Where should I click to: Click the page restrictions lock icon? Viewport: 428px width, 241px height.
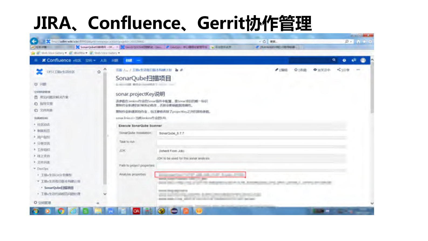[x=177, y=70]
